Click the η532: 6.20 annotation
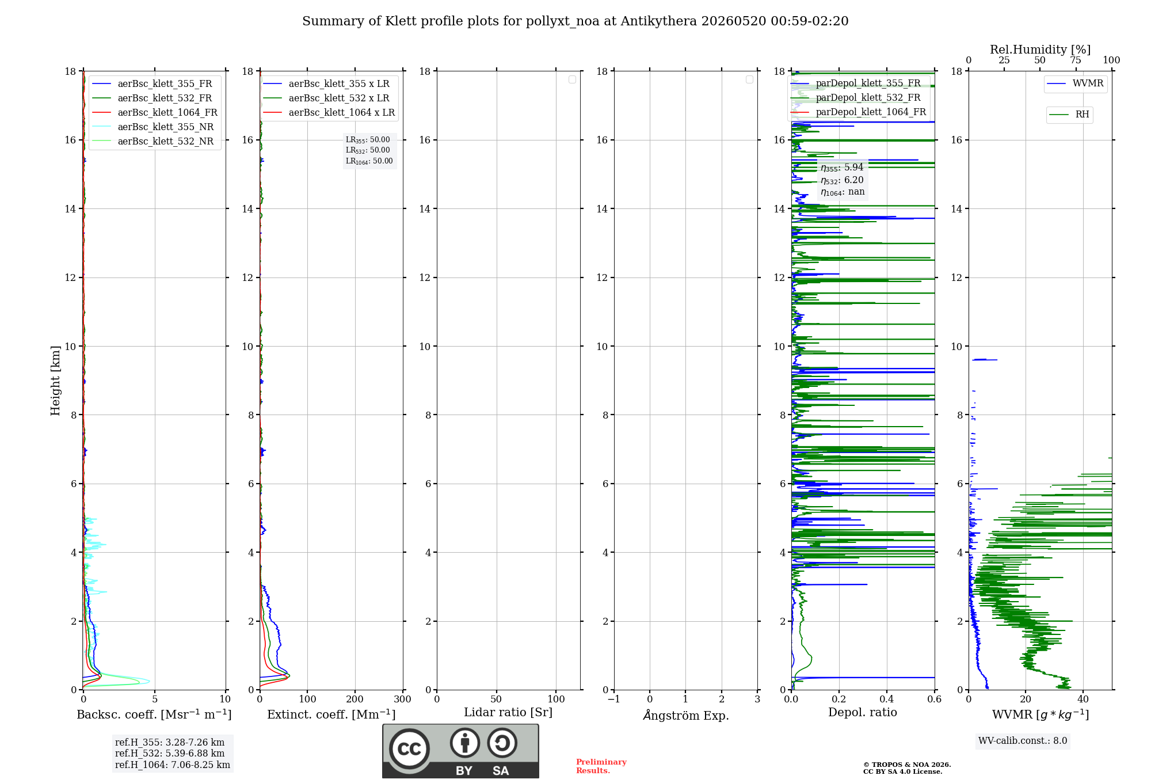This screenshot has height=783, width=1151. 842,180
